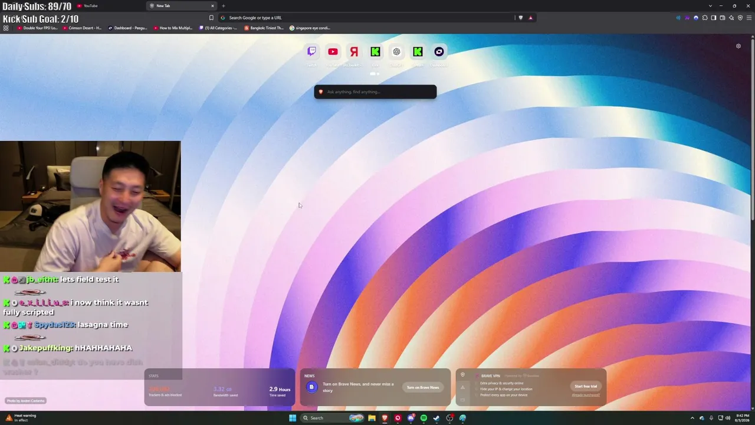Open the Twitch shortcut tile
This screenshot has width=755, height=425.
point(311,51)
